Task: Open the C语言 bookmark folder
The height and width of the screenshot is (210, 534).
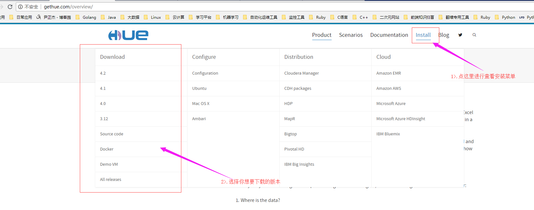Action: (x=339, y=17)
